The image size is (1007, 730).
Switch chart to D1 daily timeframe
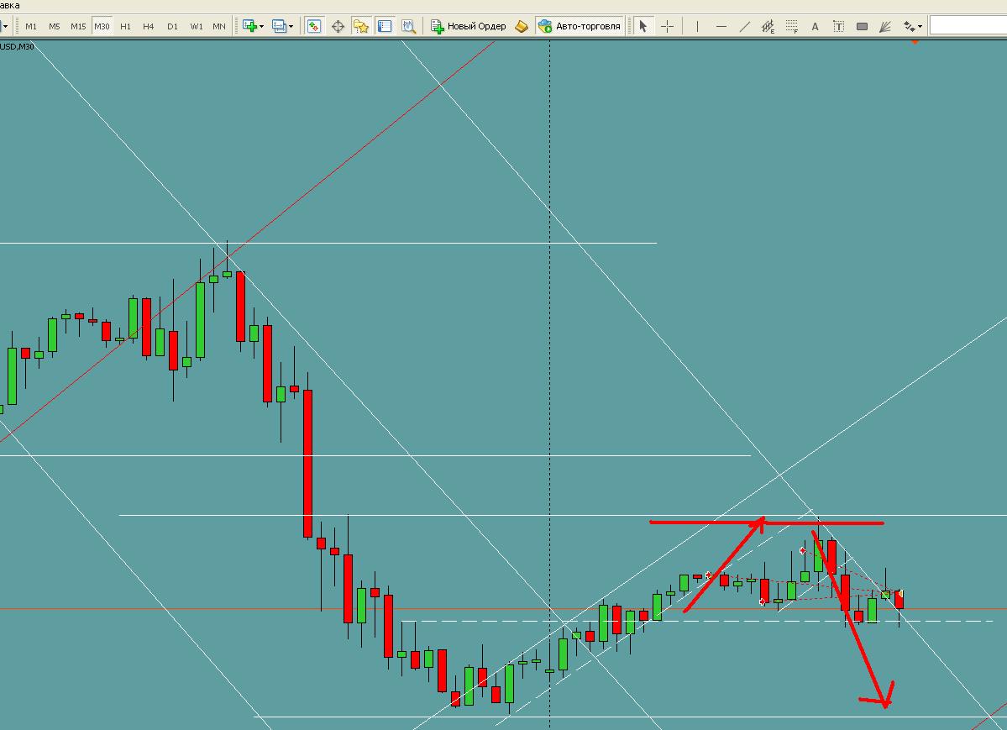(172, 26)
